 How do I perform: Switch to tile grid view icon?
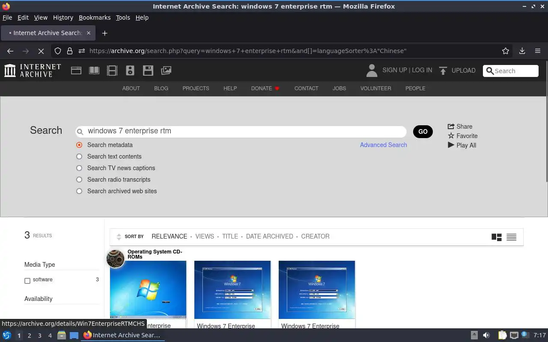(x=497, y=237)
